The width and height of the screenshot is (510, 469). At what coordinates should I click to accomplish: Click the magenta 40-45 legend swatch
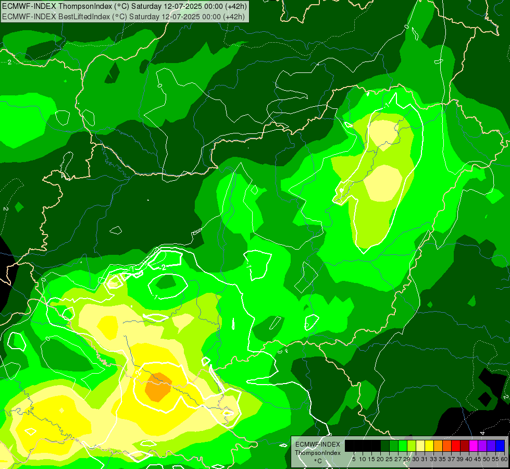pos(474,446)
